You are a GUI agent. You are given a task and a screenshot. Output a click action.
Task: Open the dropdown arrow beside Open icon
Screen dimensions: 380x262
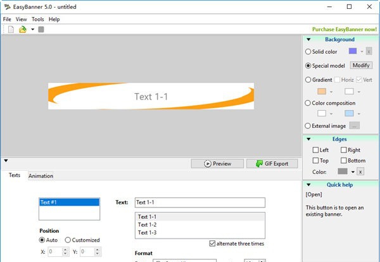pyautogui.click(x=32, y=30)
